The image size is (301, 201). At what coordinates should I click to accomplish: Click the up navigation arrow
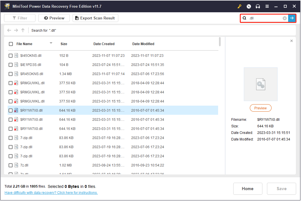click(23, 30)
